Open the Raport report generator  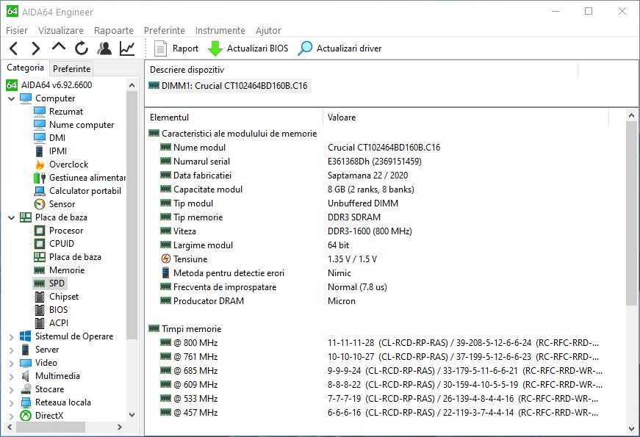[x=176, y=48]
